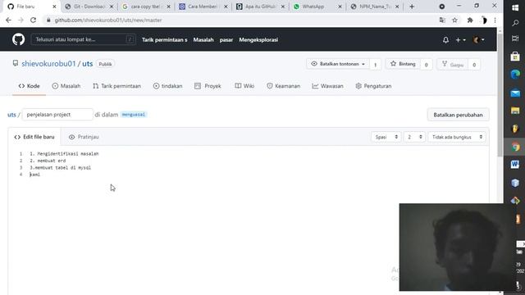Click the Publik visibility badge
Viewport: 525px width, 295px height.
coord(105,64)
